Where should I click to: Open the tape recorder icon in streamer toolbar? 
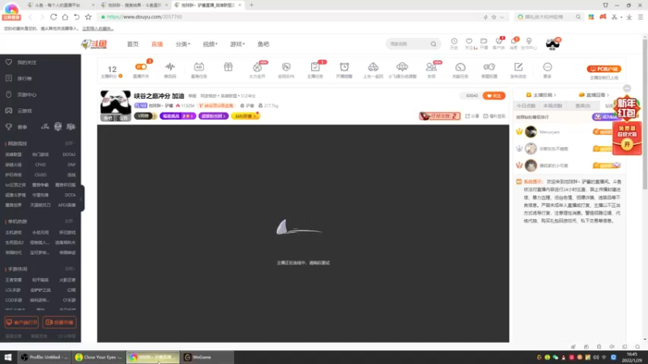click(x=489, y=67)
